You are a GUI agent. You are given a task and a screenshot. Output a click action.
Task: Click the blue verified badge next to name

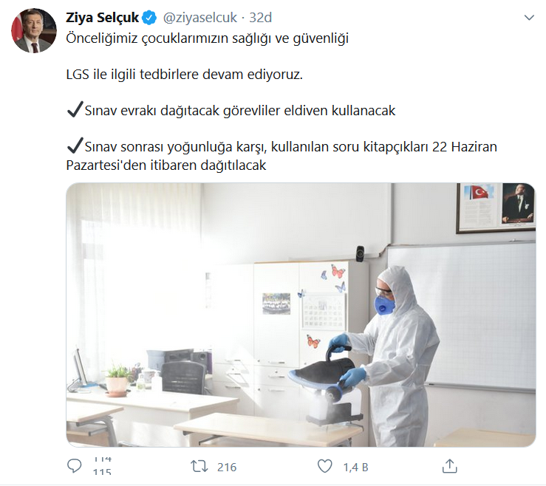pos(150,18)
